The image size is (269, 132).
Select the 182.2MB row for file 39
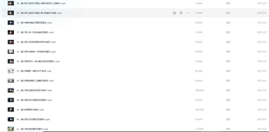[x=199, y=110]
